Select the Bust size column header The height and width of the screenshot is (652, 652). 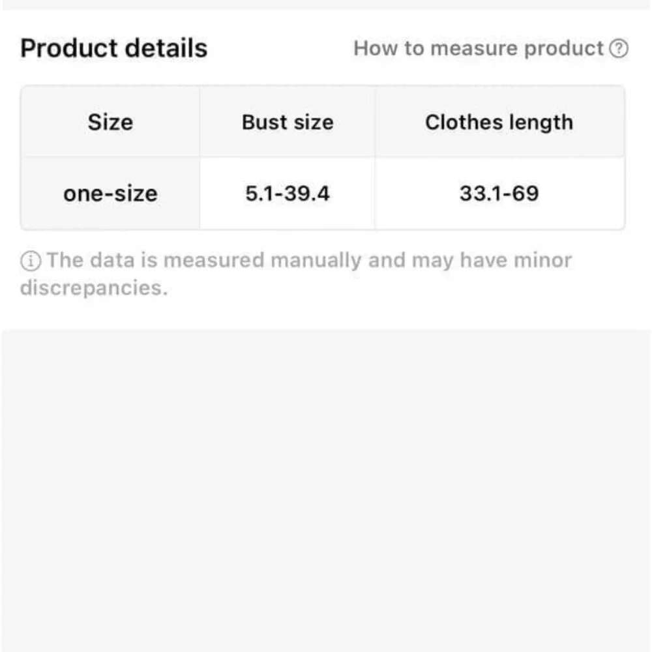(288, 122)
